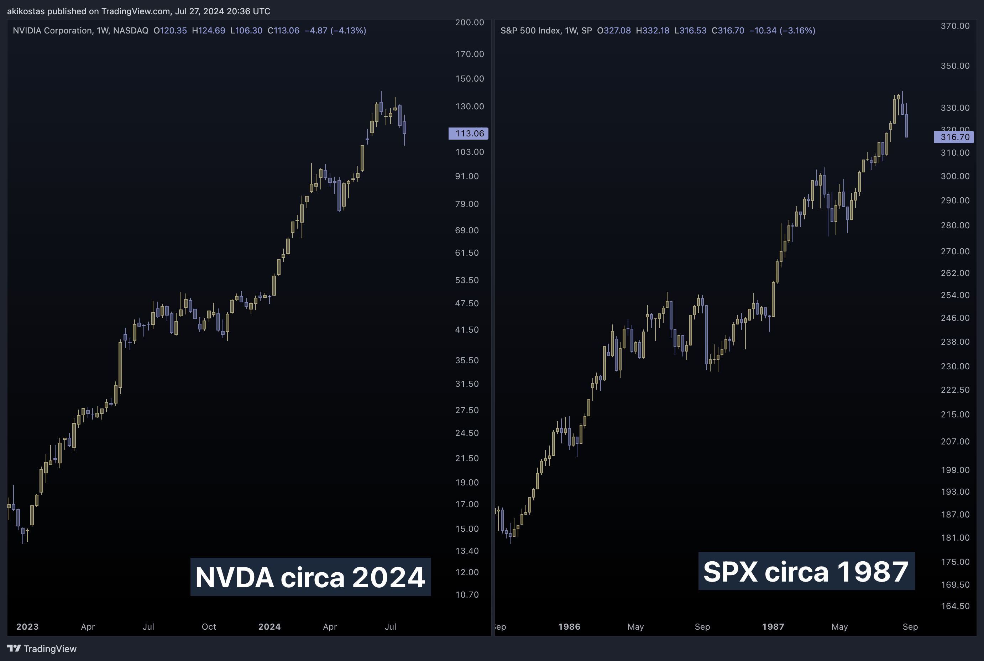The image size is (984, 661).
Task: Click the 350.00 price on SPX scale
Action: point(955,66)
